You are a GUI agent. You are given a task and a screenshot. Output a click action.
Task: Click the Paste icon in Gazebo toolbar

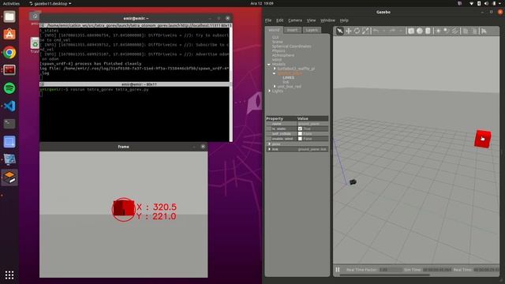[474, 31]
